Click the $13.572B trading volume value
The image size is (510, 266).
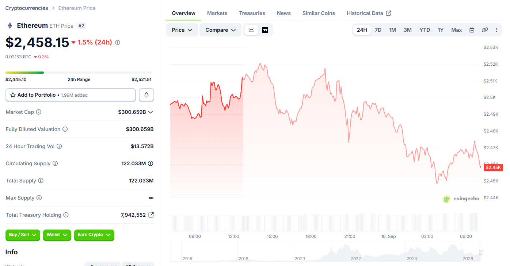tap(142, 146)
